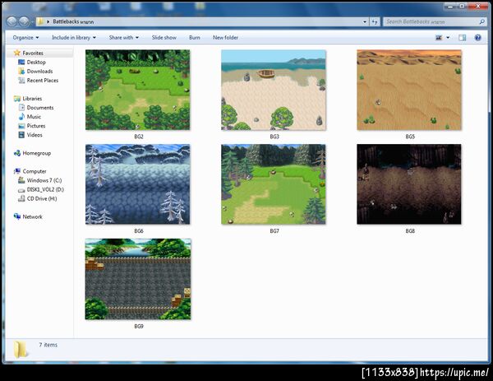Click the BG5 file name label
Screen dimensions: 493x381
coord(410,137)
